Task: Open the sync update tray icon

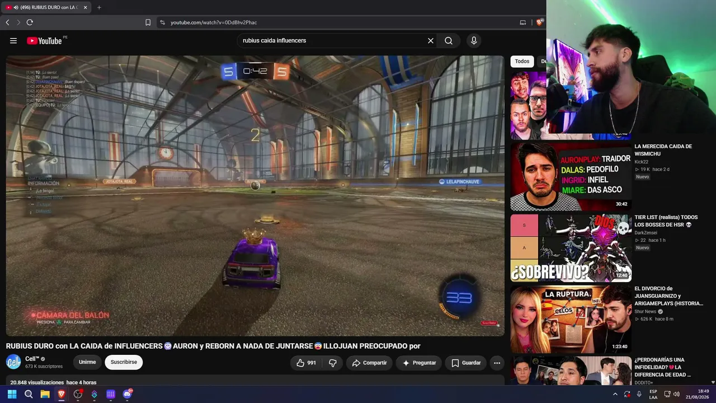Action: [628, 395]
